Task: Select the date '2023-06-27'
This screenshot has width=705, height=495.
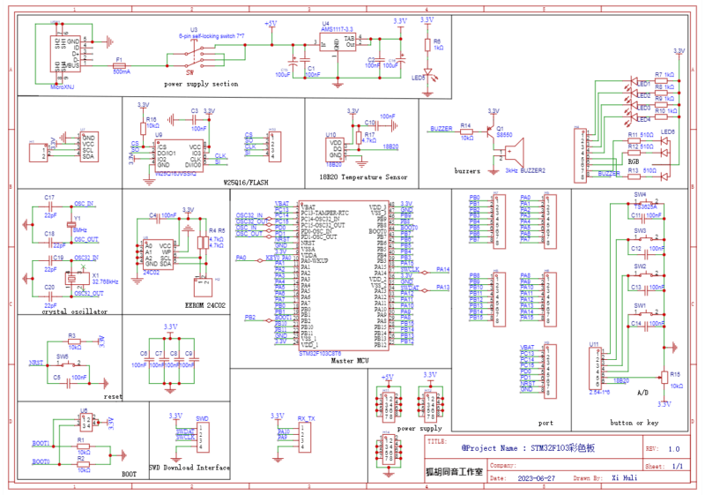Action: pyautogui.click(x=537, y=478)
